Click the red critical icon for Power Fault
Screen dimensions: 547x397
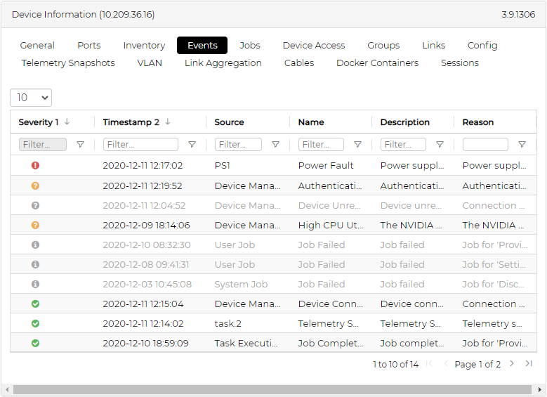click(35, 166)
